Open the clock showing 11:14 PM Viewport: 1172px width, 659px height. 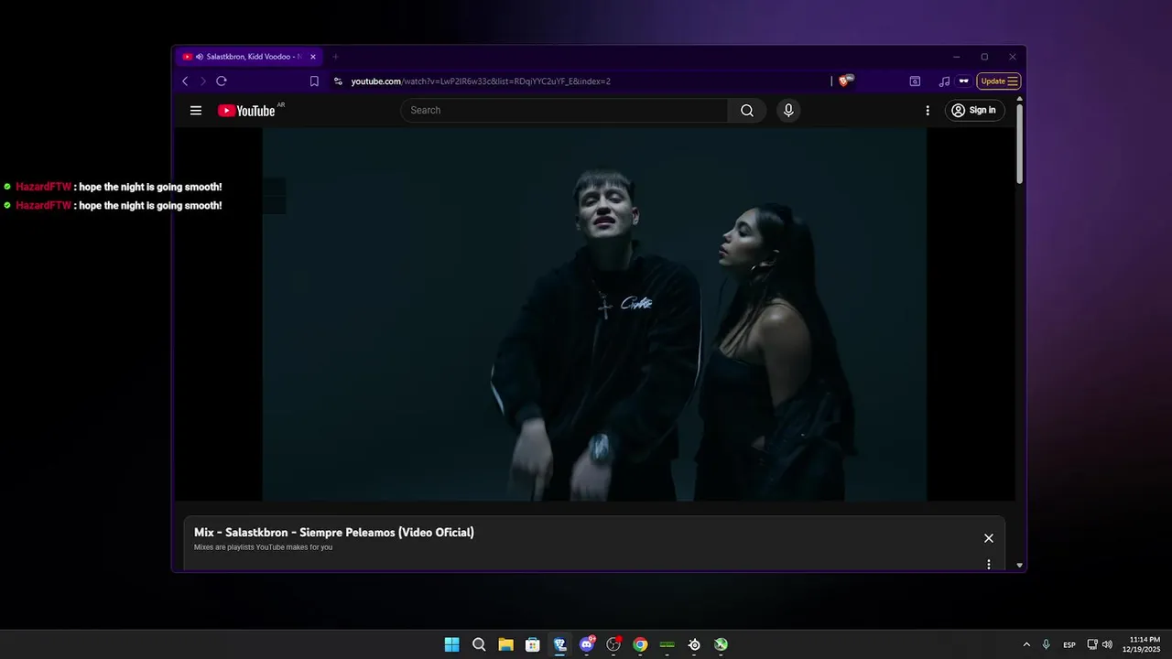(1144, 644)
